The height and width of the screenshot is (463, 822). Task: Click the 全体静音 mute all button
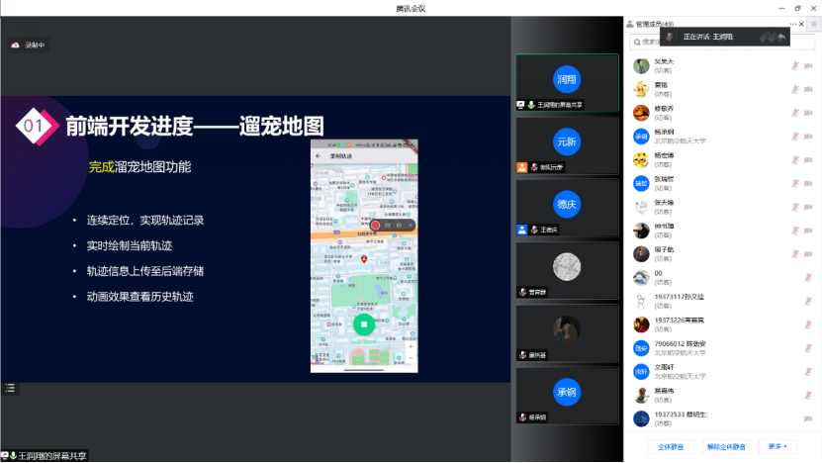click(670, 446)
